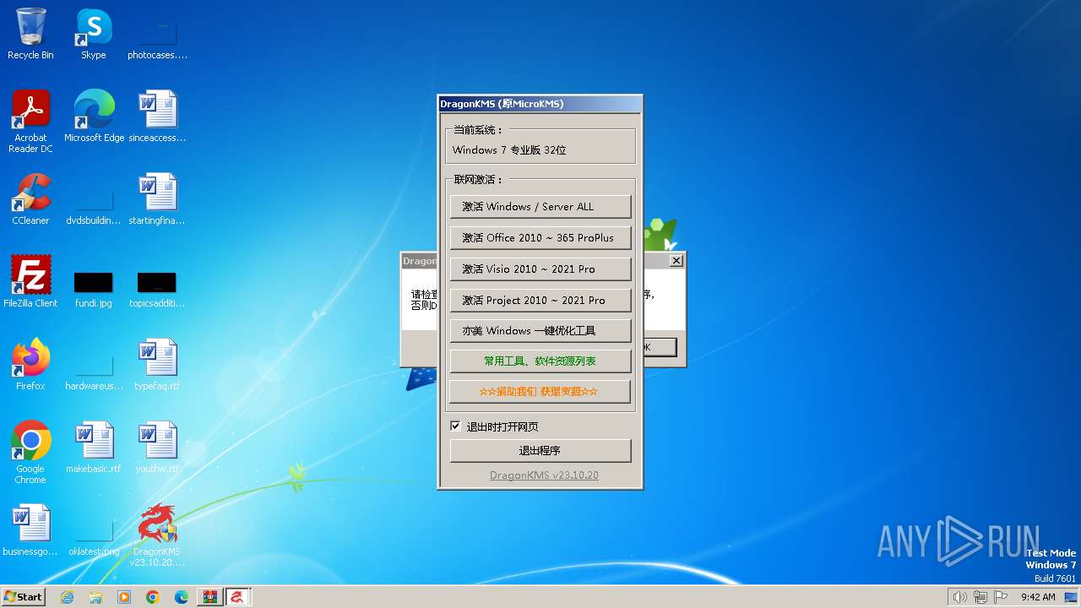Viewport: 1081px width, 608px height.
Task: Open the Recycle Bin desktop icon
Action: (30, 34)
